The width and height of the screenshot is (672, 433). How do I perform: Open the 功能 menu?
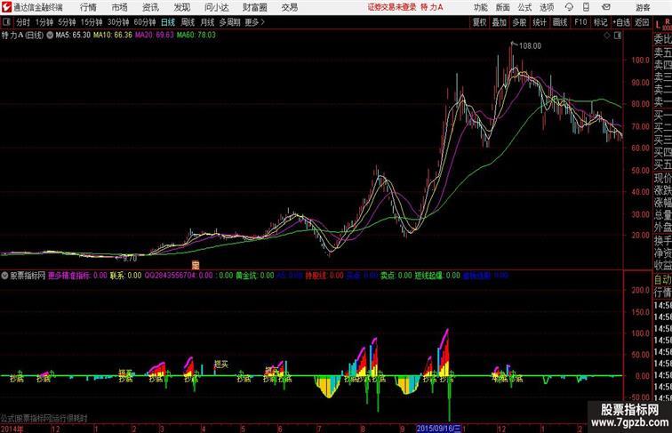coord(480,7)
